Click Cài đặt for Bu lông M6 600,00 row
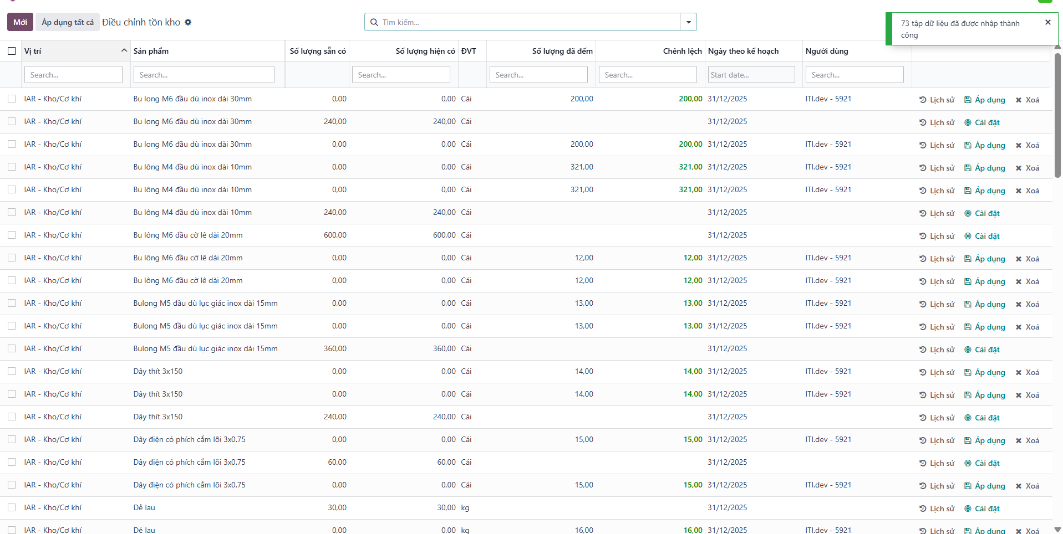 coord(981,236)
